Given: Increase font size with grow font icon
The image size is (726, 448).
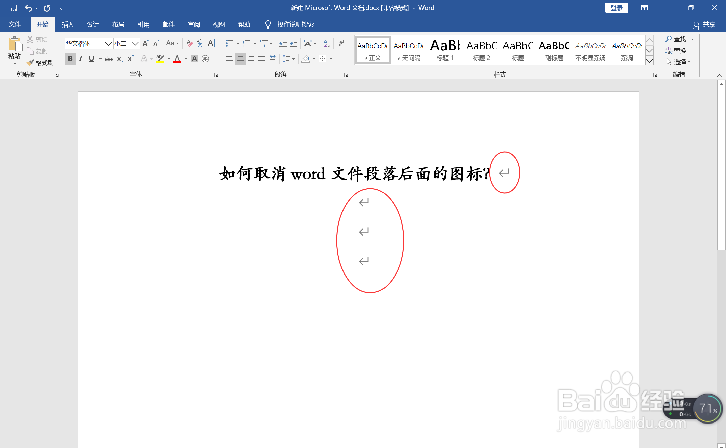Looking at the screenshot, I should [146, 43].
